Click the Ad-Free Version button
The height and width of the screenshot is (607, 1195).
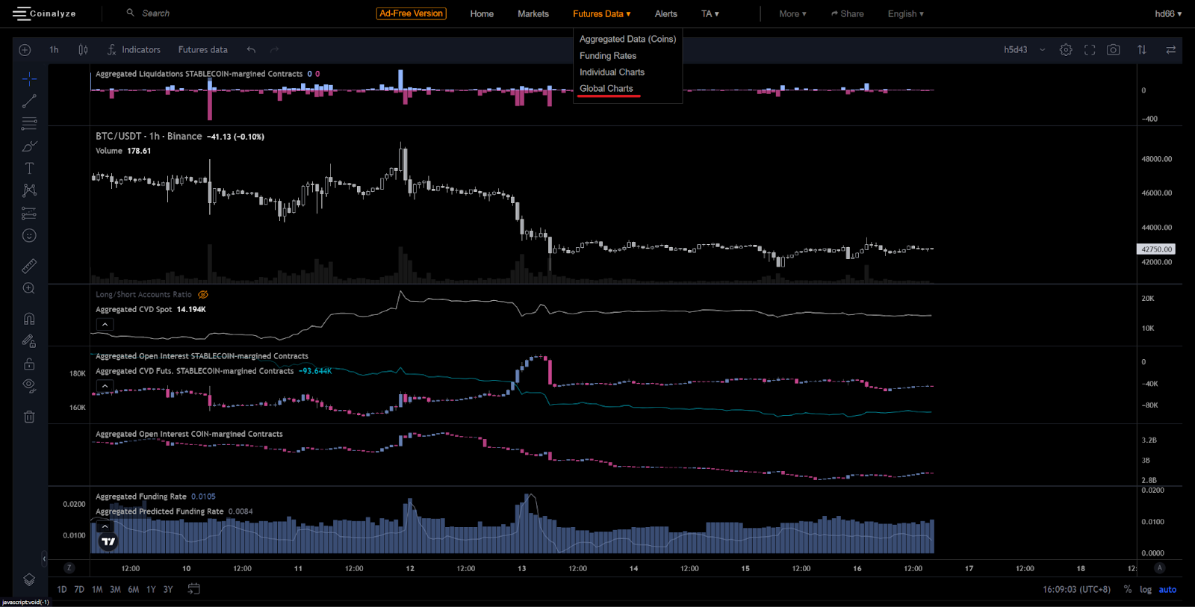(411, 13)
